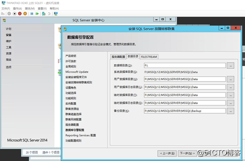The image size is (245, 161).
Task: Click the Checkpoint icon in the toolbar
Action: pos(44,14)
